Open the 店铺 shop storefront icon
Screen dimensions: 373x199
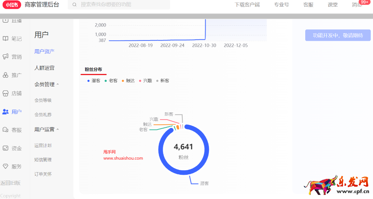[6, 93]
